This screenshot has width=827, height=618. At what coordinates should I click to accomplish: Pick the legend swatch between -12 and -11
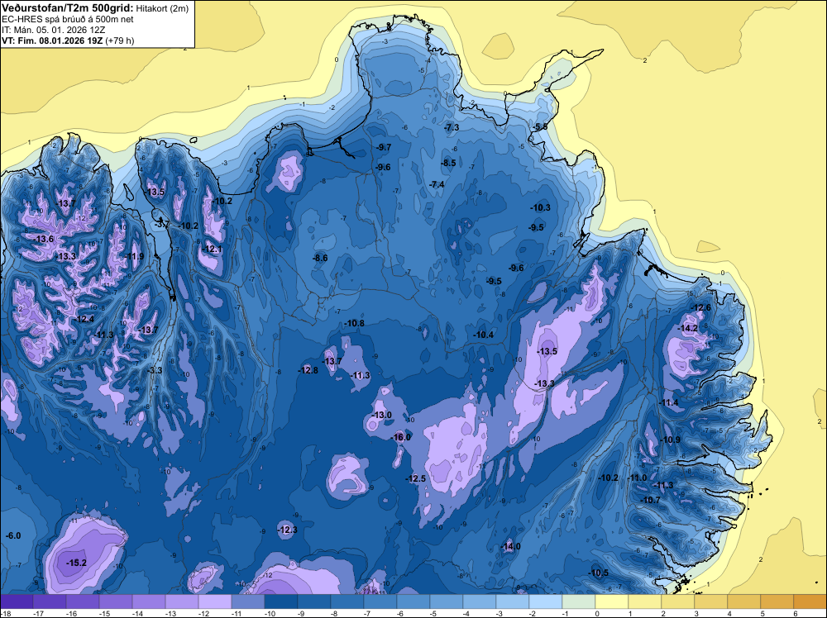(215, 601)
